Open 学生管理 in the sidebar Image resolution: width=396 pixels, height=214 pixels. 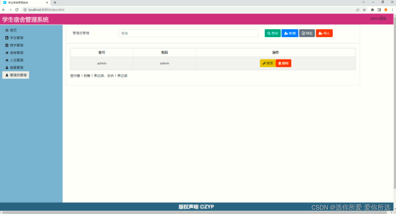(14, 38)
